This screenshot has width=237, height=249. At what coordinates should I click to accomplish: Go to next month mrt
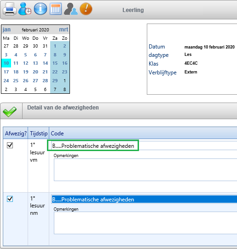pos(64,30)
